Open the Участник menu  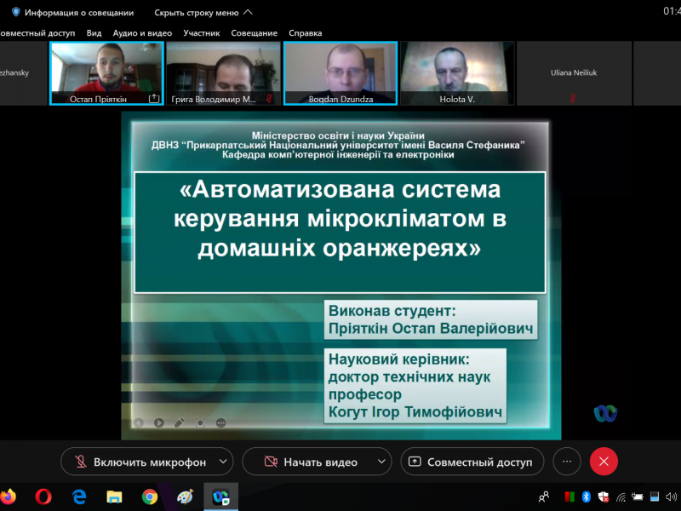point(201,33)
